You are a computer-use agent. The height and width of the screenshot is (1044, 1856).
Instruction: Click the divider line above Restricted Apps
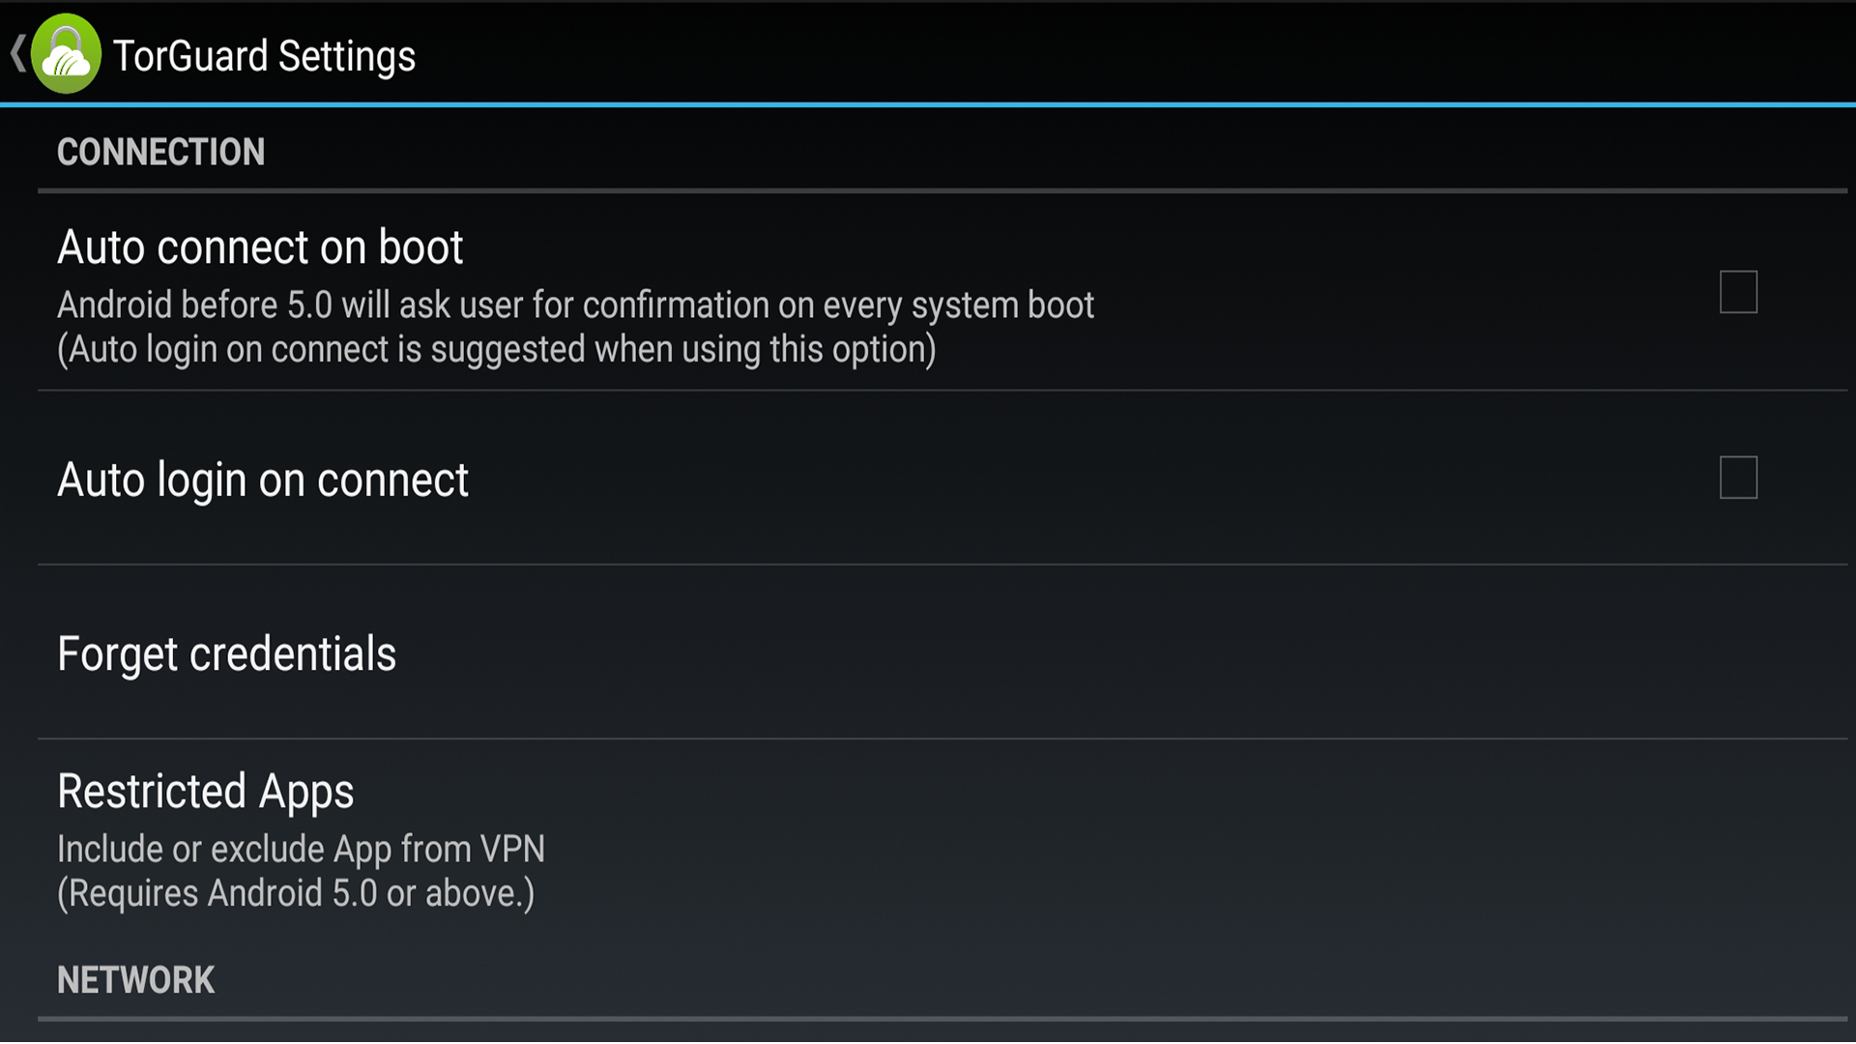[x=942, y=739]
